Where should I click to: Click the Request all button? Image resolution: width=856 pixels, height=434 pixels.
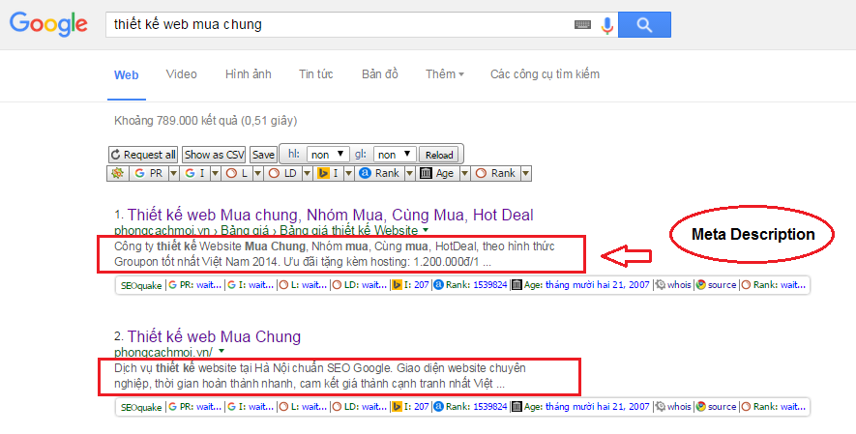pos(143,155)
